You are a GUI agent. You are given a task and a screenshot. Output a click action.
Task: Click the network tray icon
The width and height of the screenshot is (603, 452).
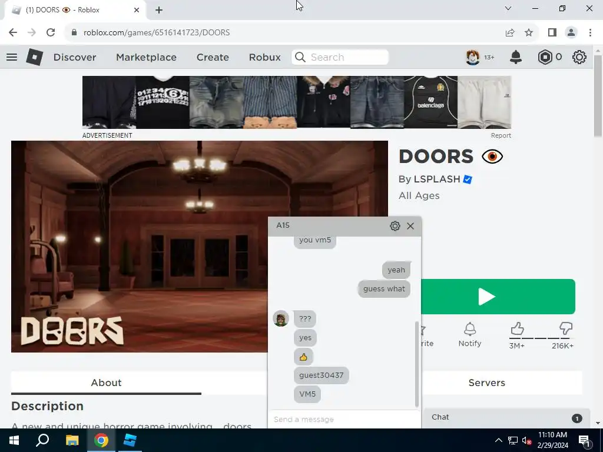(513, 440)
